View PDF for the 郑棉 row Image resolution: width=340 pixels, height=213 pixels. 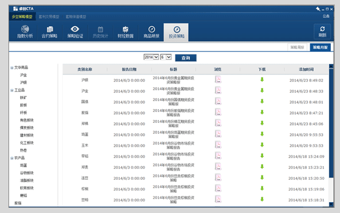218,123
